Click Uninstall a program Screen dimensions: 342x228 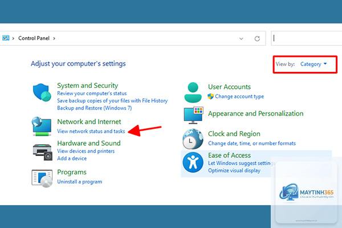[80, 181]
